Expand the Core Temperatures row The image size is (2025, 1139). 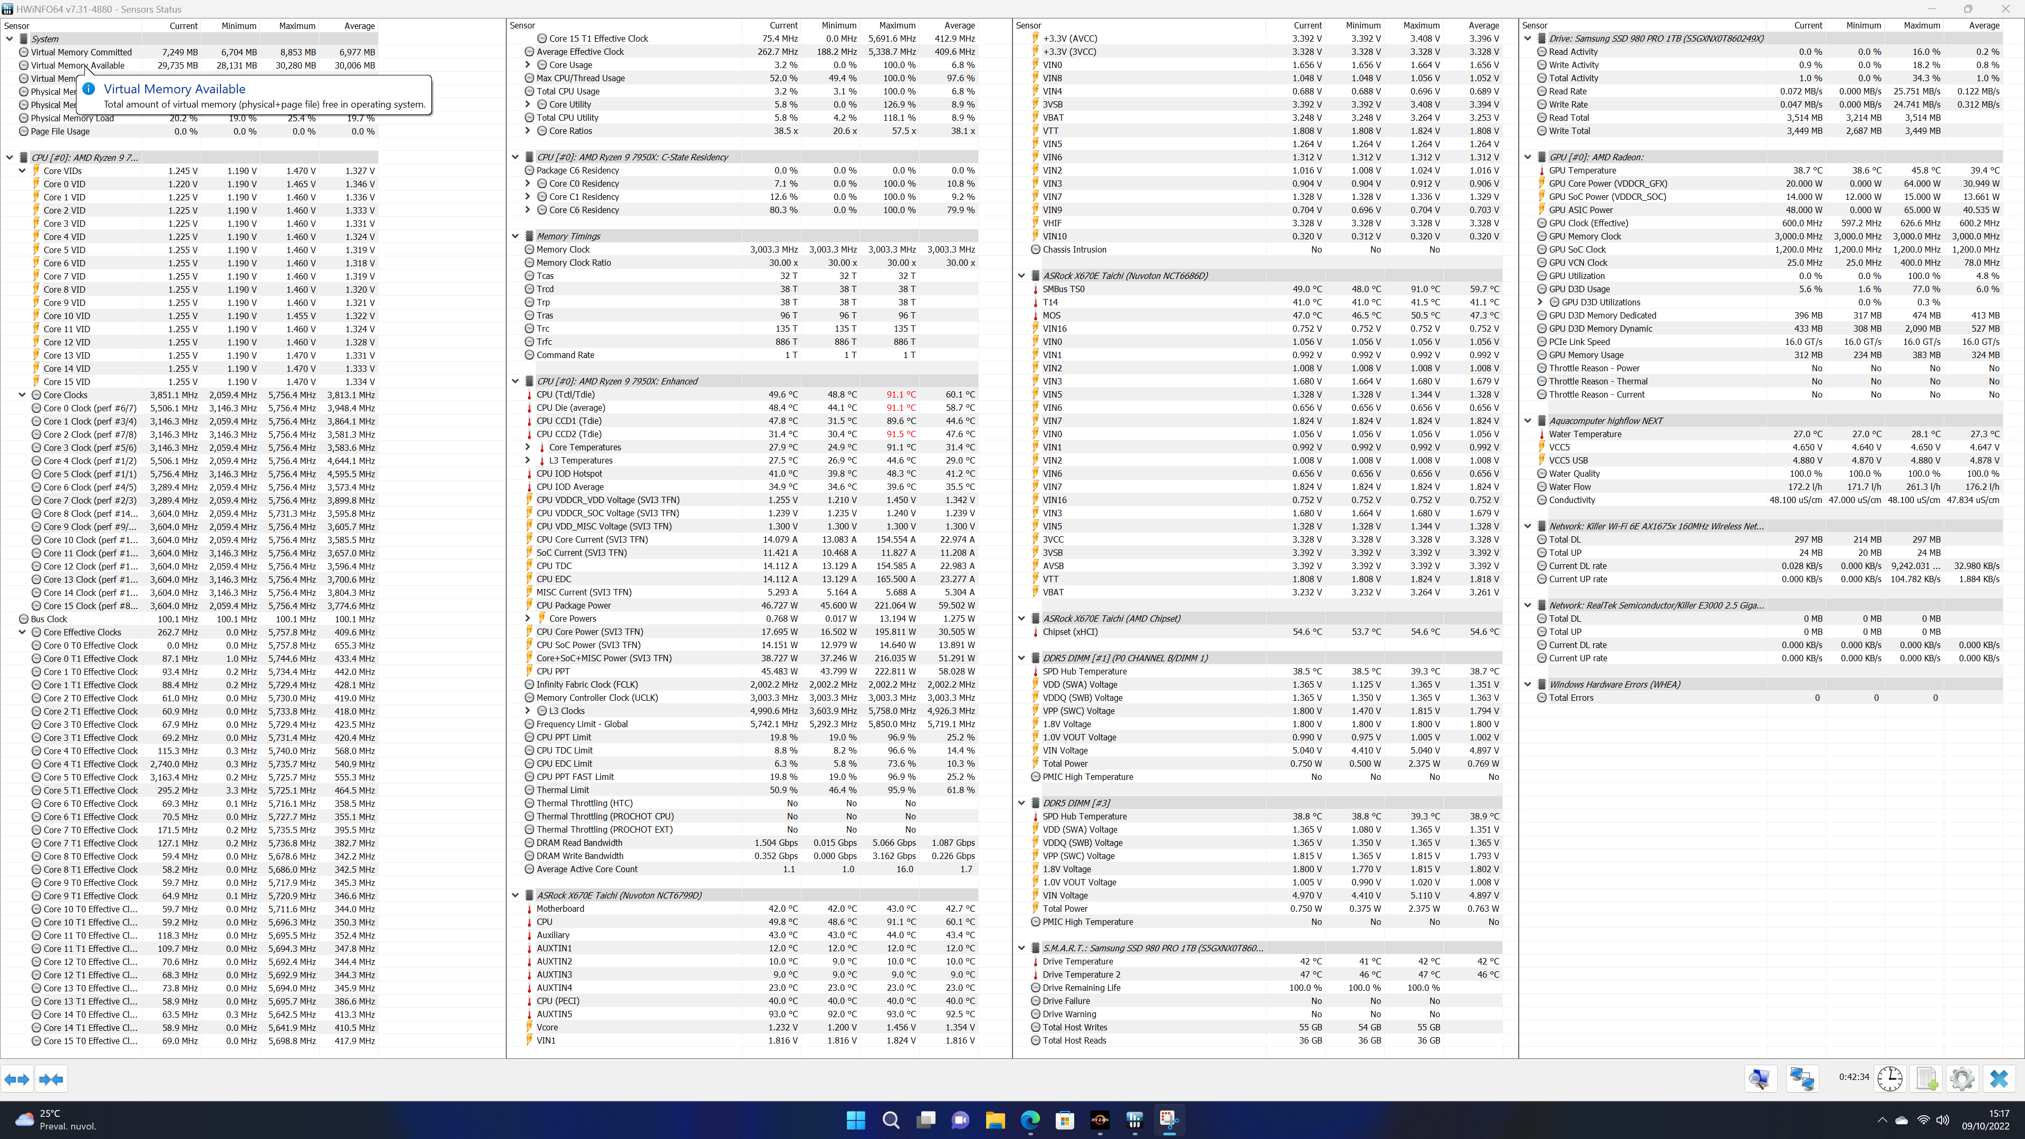point(528,447)
